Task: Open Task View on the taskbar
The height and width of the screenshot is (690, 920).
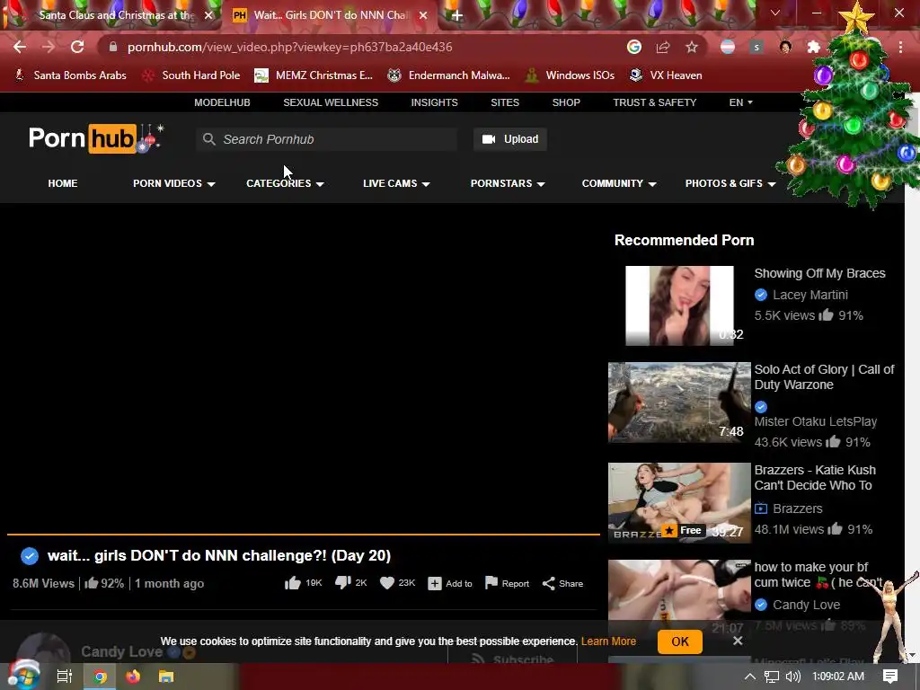Action: 65,677
